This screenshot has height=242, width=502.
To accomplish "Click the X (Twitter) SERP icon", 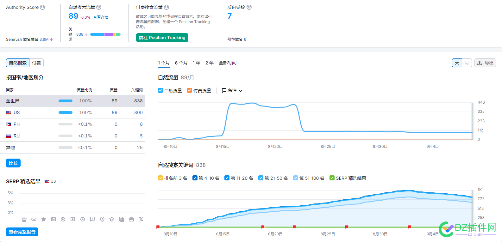I will click(x=141, y=219).
